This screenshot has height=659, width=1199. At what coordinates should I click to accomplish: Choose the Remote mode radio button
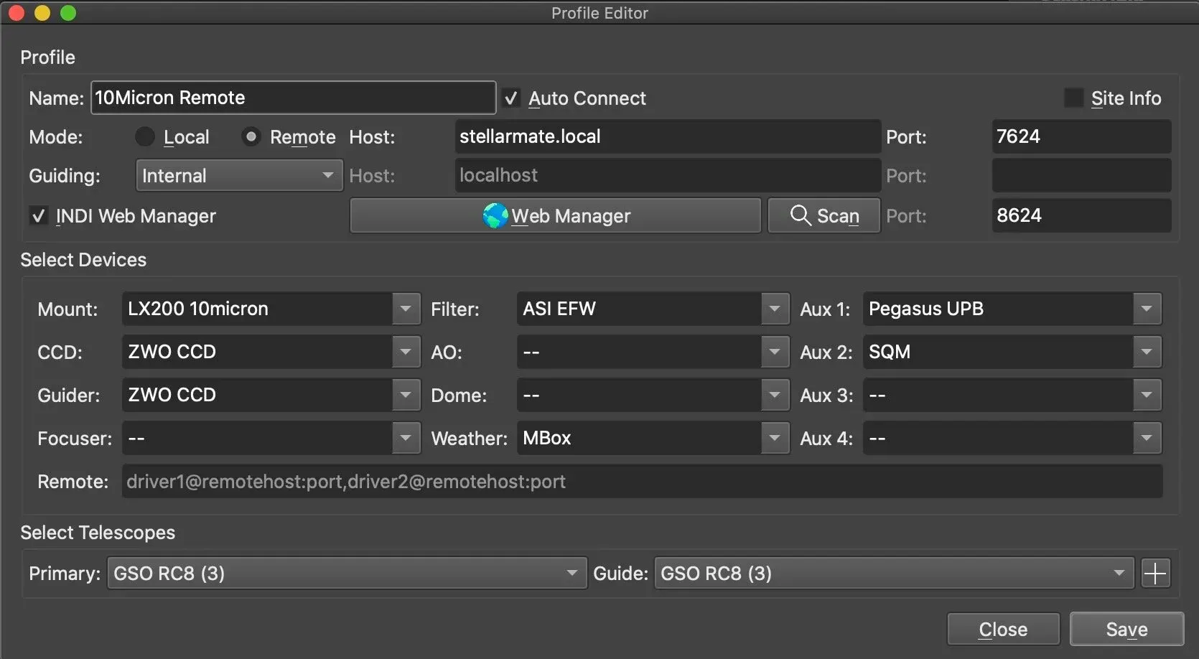tap(251, 137)
